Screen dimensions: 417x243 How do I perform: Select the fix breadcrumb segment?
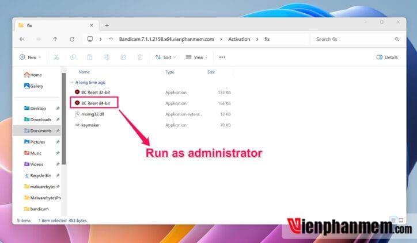[267, 39]
